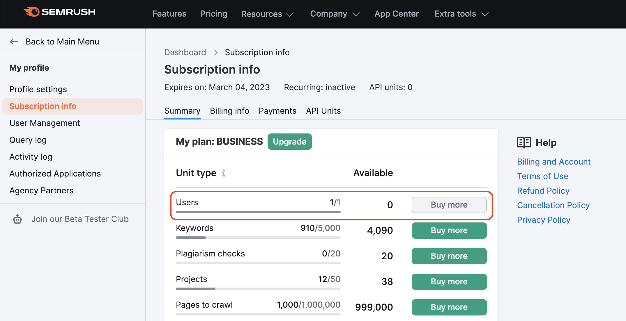626x321 pixels.
Task: Open Refund Policy link
Action: tap(543, 191)
